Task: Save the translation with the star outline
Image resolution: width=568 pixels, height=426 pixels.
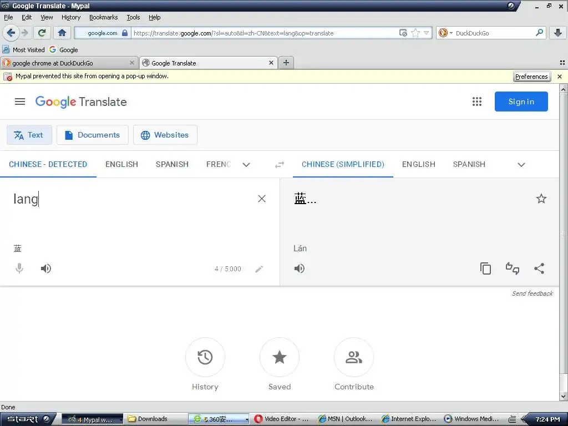Action: click(x=541, y=199)
